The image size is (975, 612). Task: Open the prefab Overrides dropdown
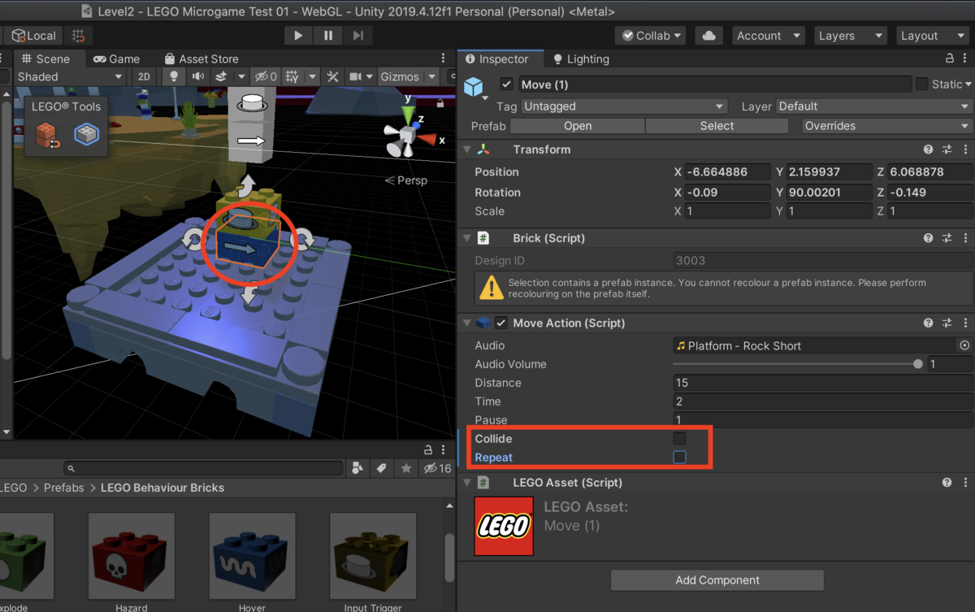click(x=886, y=126)
